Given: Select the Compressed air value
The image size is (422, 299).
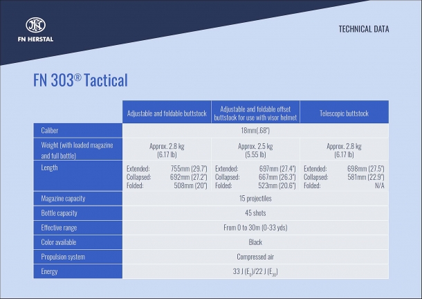Looking at the screenshot, I should [x=255, y=257].
